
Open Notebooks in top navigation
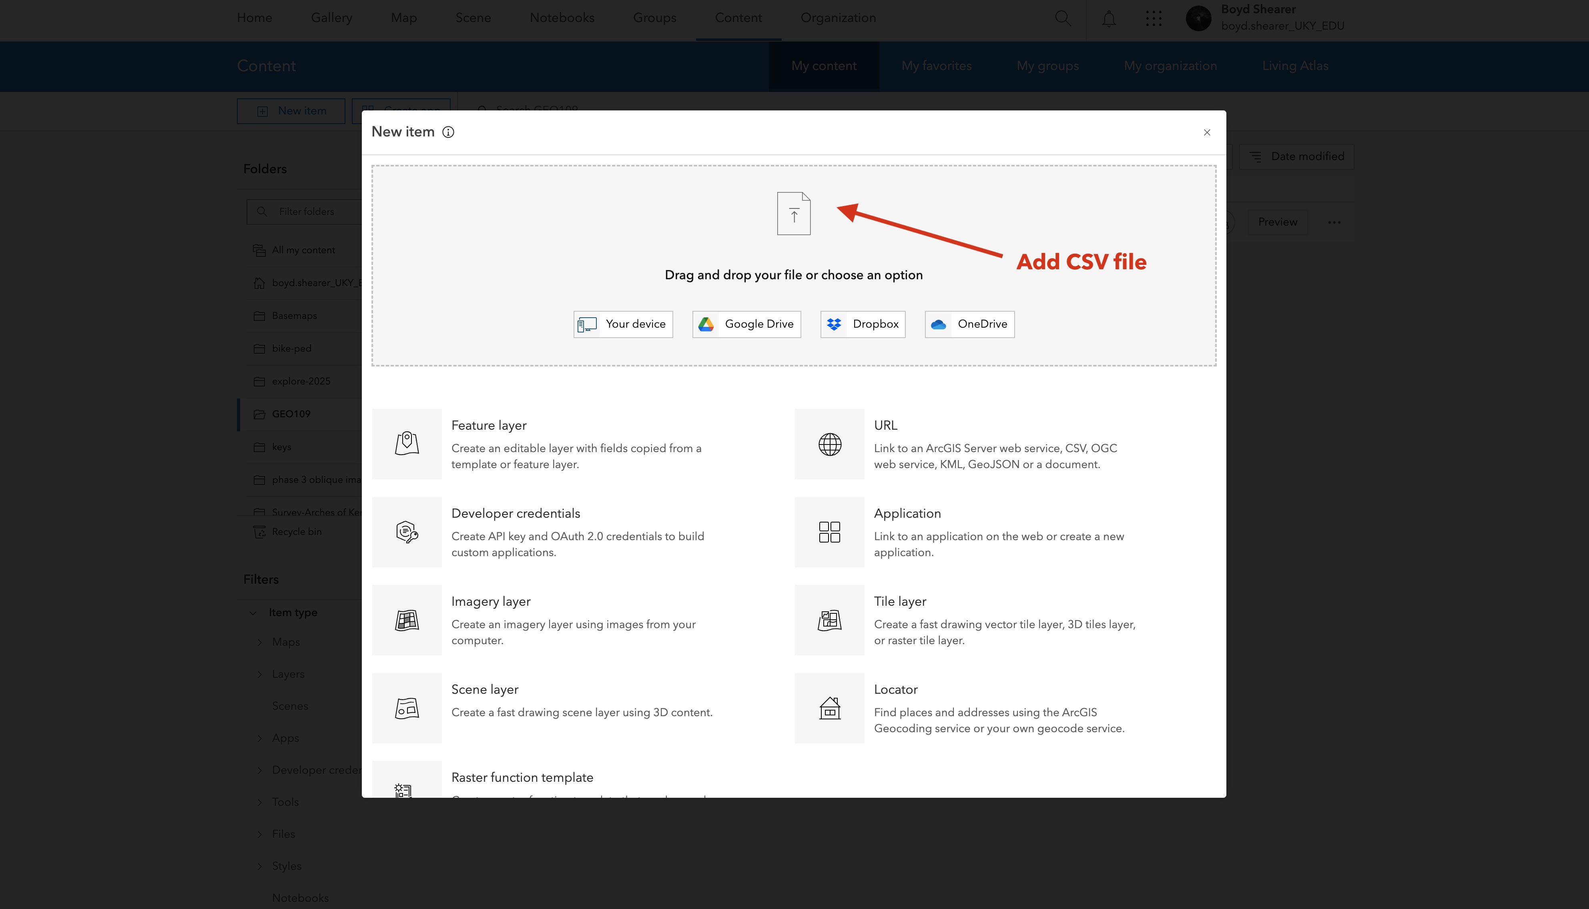562,18
